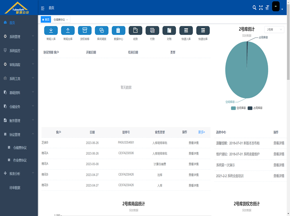Click the 对账 reconciliation icon
Screen dimensions: 290x216
point(169,31)
